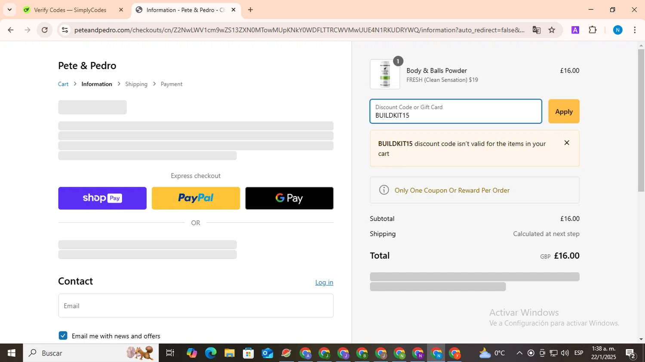Viewport: 645px width, 362px height.
Task: Open Microsoft Edge from taskbar
Action: (x=211, y=353)
